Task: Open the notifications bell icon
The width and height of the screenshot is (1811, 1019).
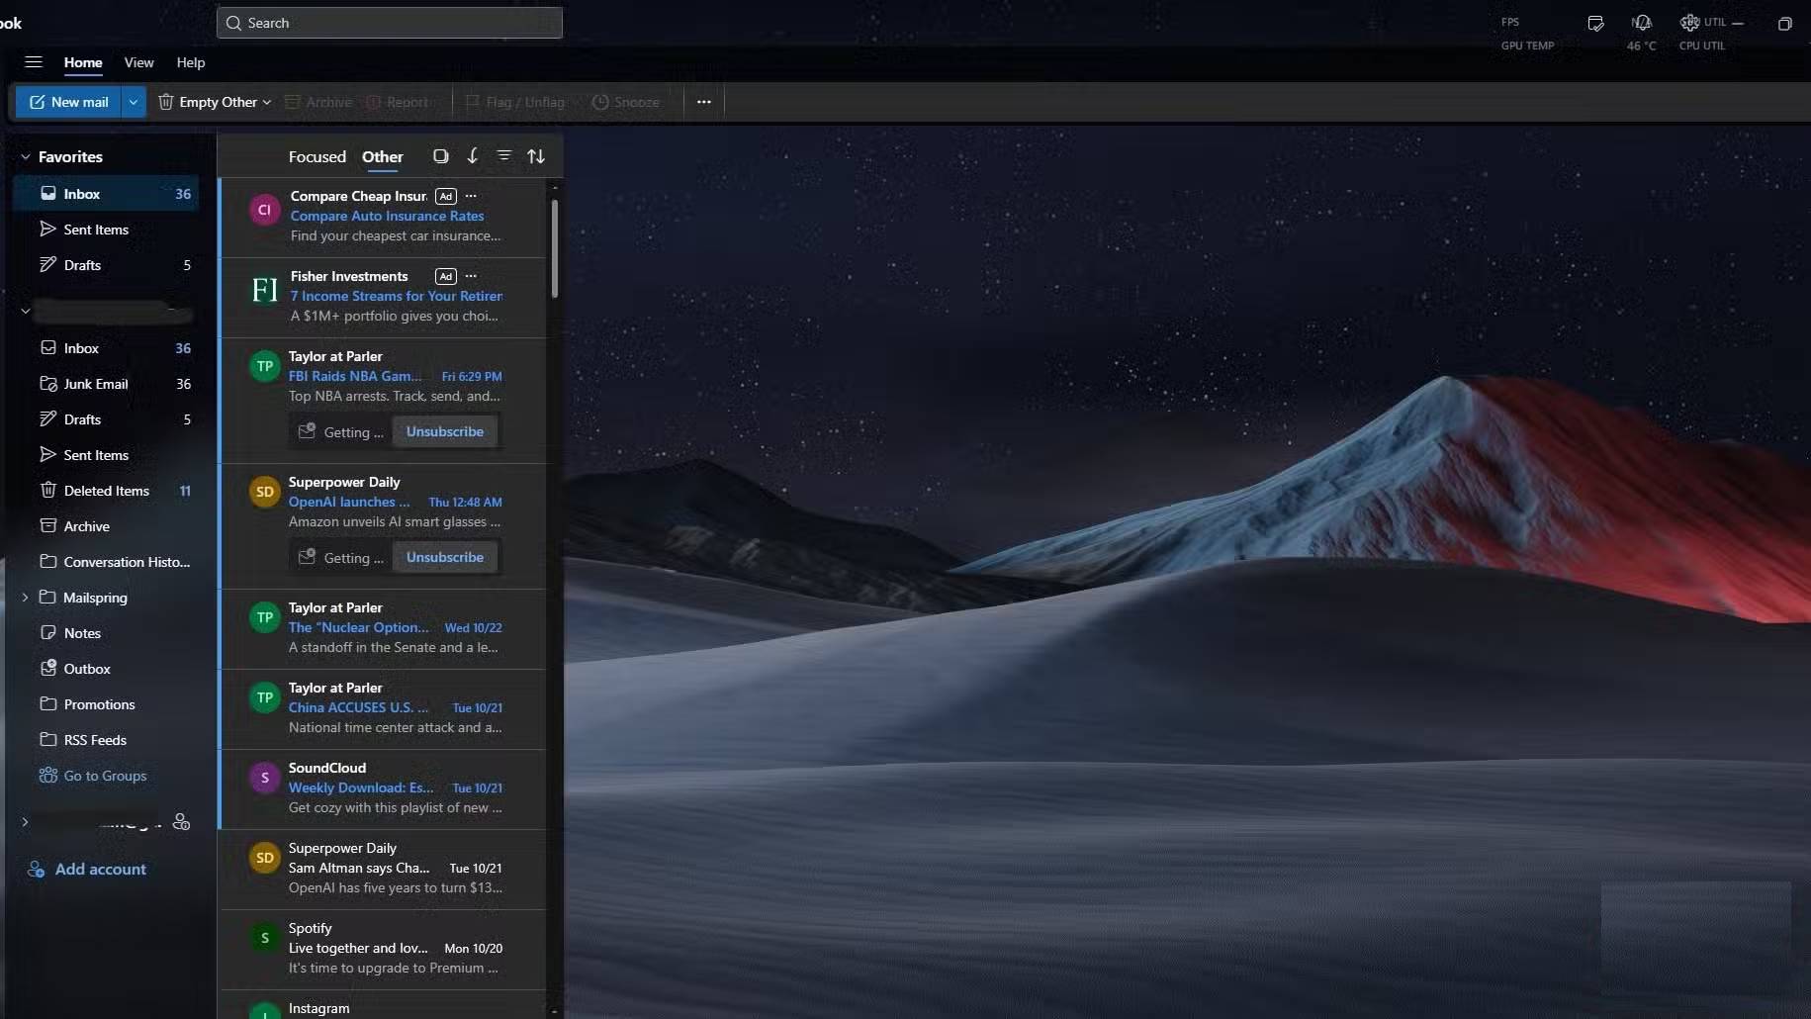Action: [1642, 23]
